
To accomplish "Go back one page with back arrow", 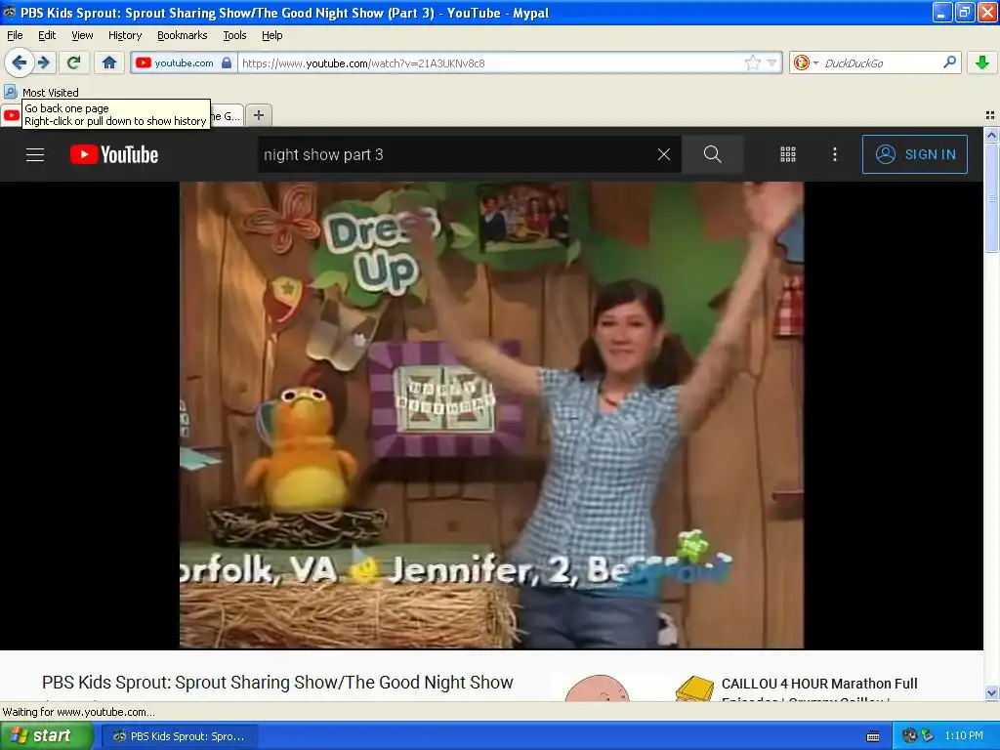I will point(19,62).
